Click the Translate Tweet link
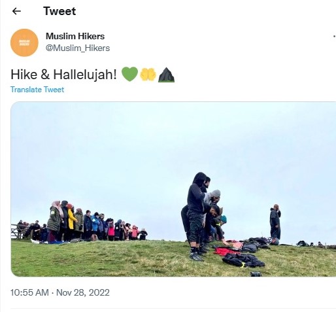 point(37,90)
